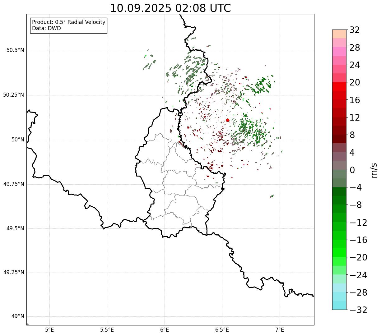The image size is (381, 336).
Task: Click the m/s colorbar unit label
Action: (x=374, y=170)
